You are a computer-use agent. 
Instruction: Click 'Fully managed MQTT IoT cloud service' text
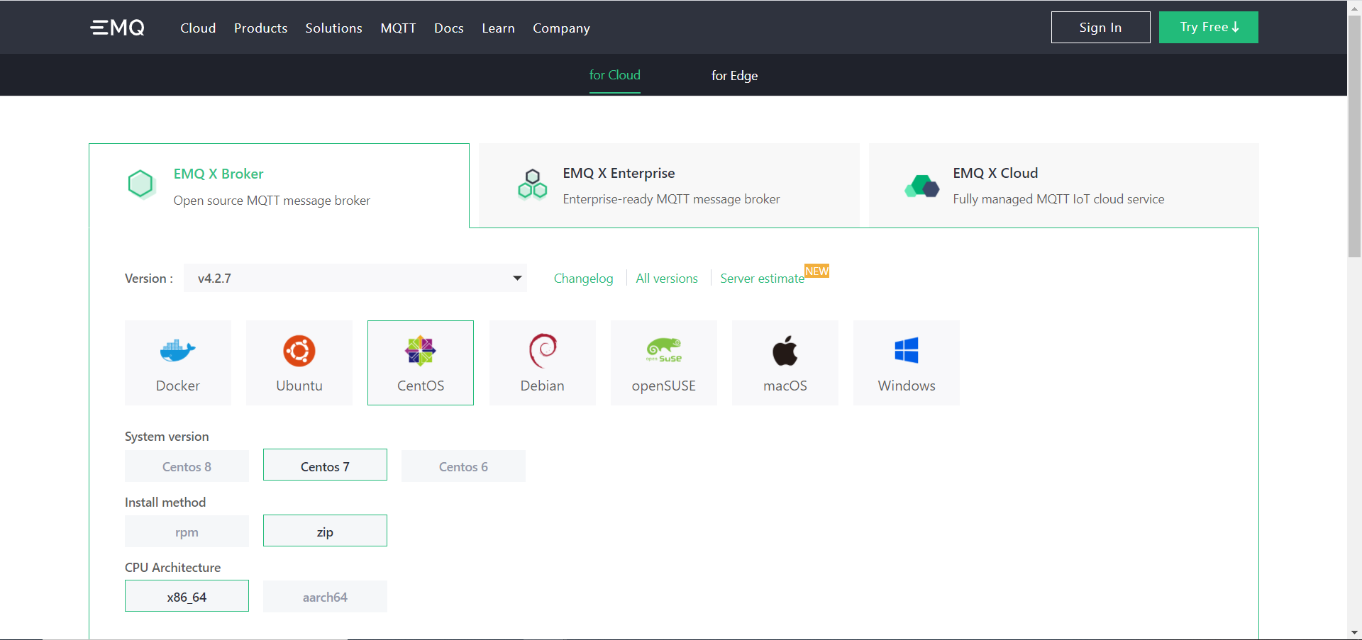[x=1058, y=199]
